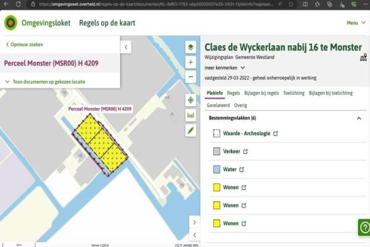
Task: Collapse the Bestemmingsvlakken section
Action: (359, 118)
